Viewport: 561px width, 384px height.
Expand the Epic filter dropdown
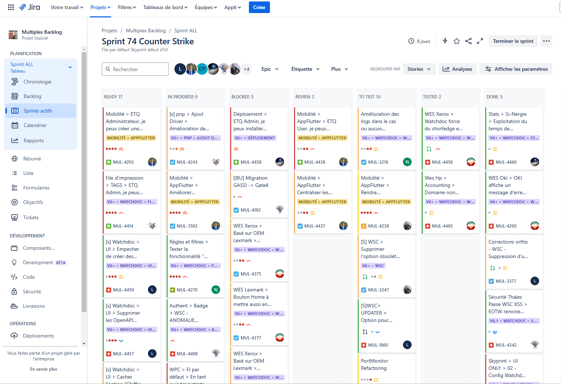[270, 69]
